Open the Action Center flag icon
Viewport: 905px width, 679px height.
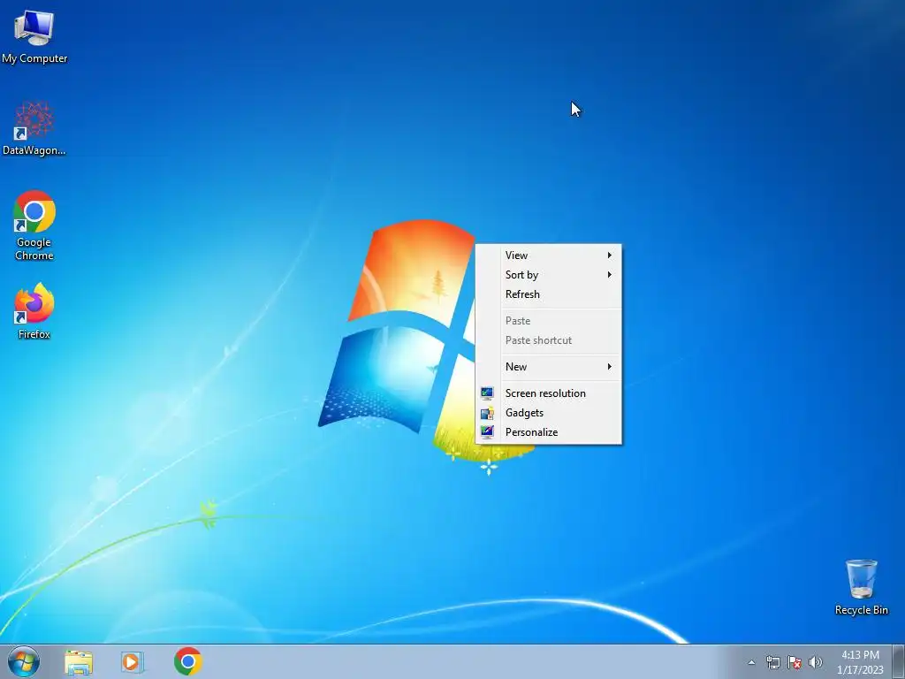pos(795,662)
